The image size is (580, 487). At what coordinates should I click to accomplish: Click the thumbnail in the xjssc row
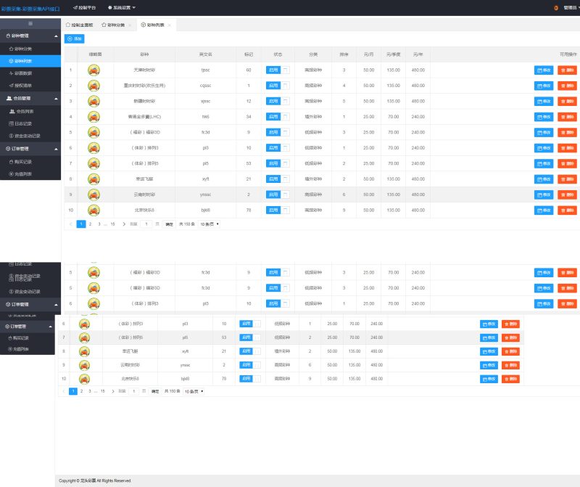click(94, 101)
